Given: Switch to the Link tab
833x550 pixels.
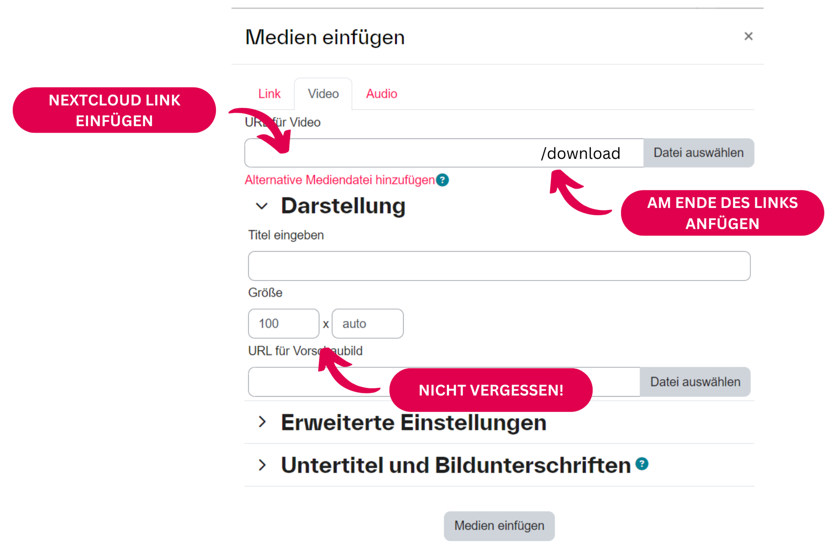Looking at the screenshot, I should pos(269,93).
